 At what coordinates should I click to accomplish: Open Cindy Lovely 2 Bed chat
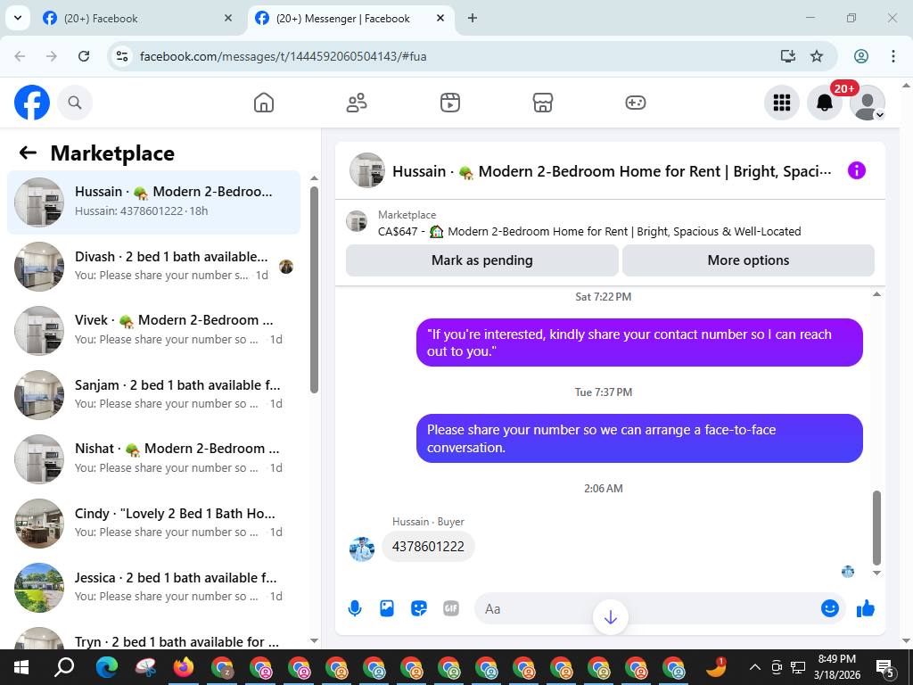(x=153, y=523)
